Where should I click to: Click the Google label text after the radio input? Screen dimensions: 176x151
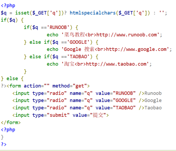click(x=153, y=101)
